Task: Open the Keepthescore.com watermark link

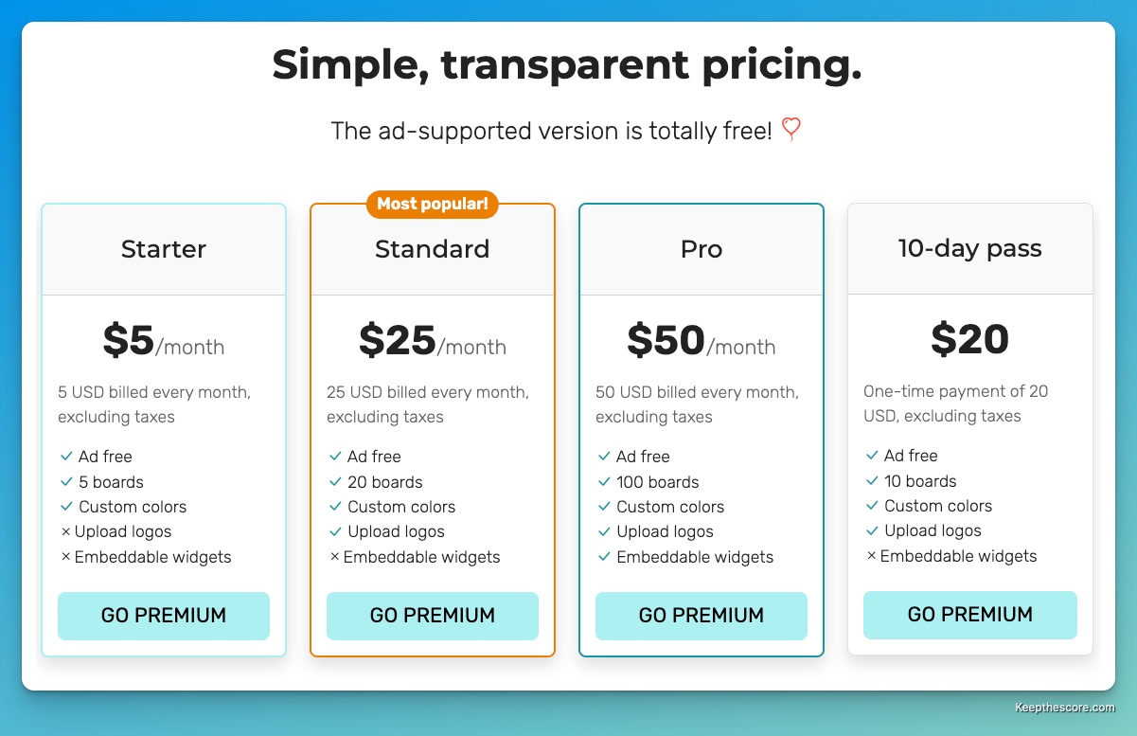Action: pyautogui.click(x=1065, y=708)
